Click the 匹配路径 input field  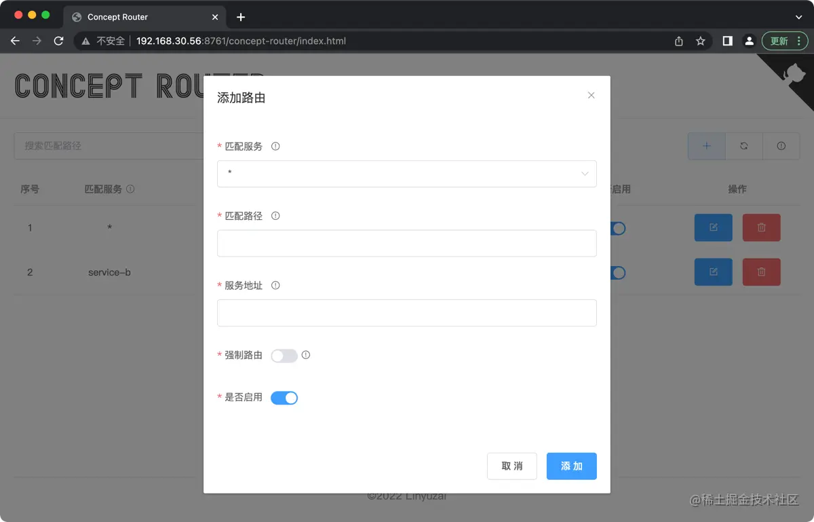406,243
